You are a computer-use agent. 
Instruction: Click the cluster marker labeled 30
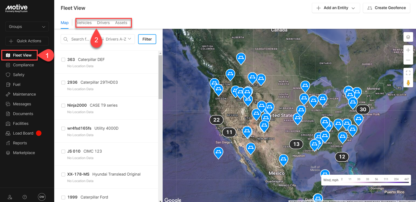click(x=363, y=109)
